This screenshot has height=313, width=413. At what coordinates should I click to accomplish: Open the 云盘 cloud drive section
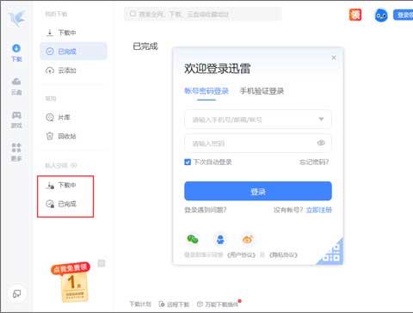(16, 86)
